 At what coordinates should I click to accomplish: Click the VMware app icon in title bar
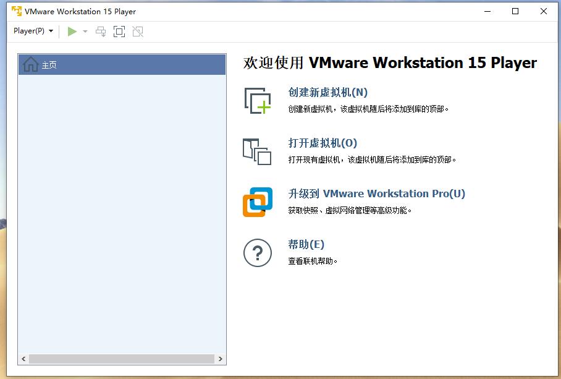pyautogui.click(x=17, y=11)
